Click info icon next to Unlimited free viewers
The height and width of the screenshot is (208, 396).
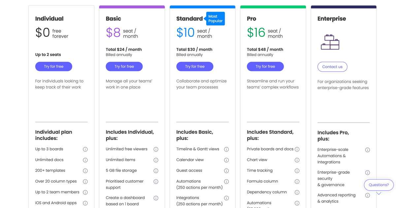click(x=156, y=149)
